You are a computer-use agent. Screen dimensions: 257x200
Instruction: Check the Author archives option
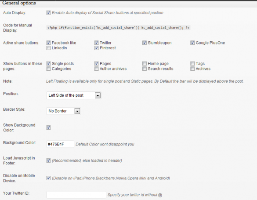(x=96, y=69)
